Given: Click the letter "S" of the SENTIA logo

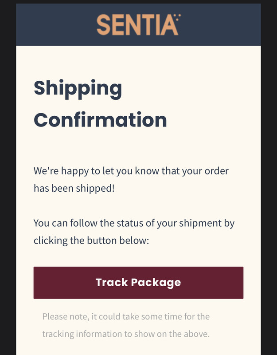Looking at the screenshot, I should (x=103, y=25).
